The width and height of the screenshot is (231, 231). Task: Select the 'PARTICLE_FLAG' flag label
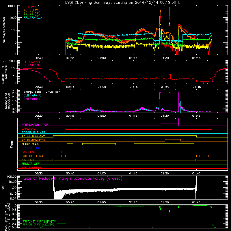pyautogui.click(x=32, y=156)
